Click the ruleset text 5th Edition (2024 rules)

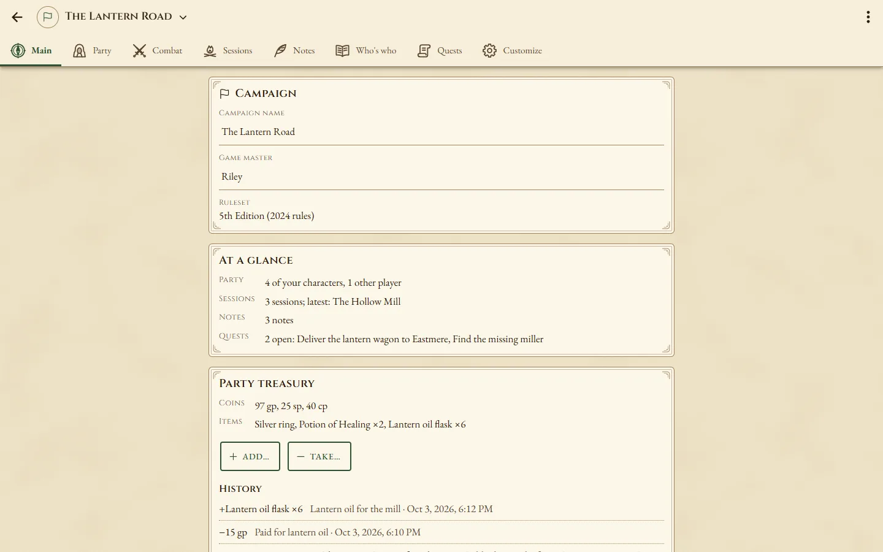tap(267, 216)
